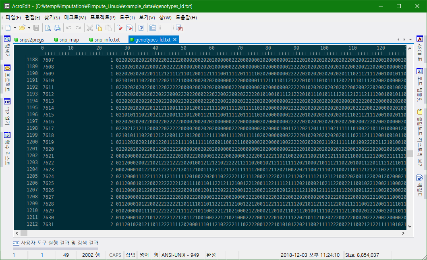Click the 영어 language status cell

pos(144,255)
